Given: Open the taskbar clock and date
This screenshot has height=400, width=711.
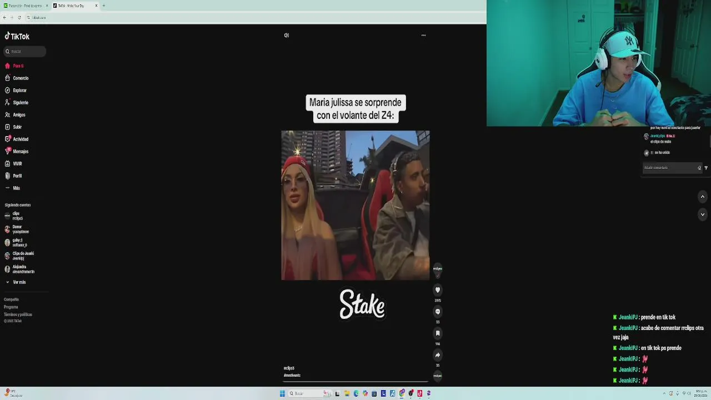Looking at the screenshot, I should [700, 393].
